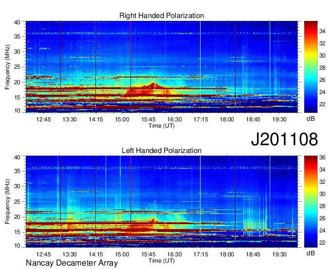Click 15 MHz tick on Left Handed frequency axis

click(17, 232)
